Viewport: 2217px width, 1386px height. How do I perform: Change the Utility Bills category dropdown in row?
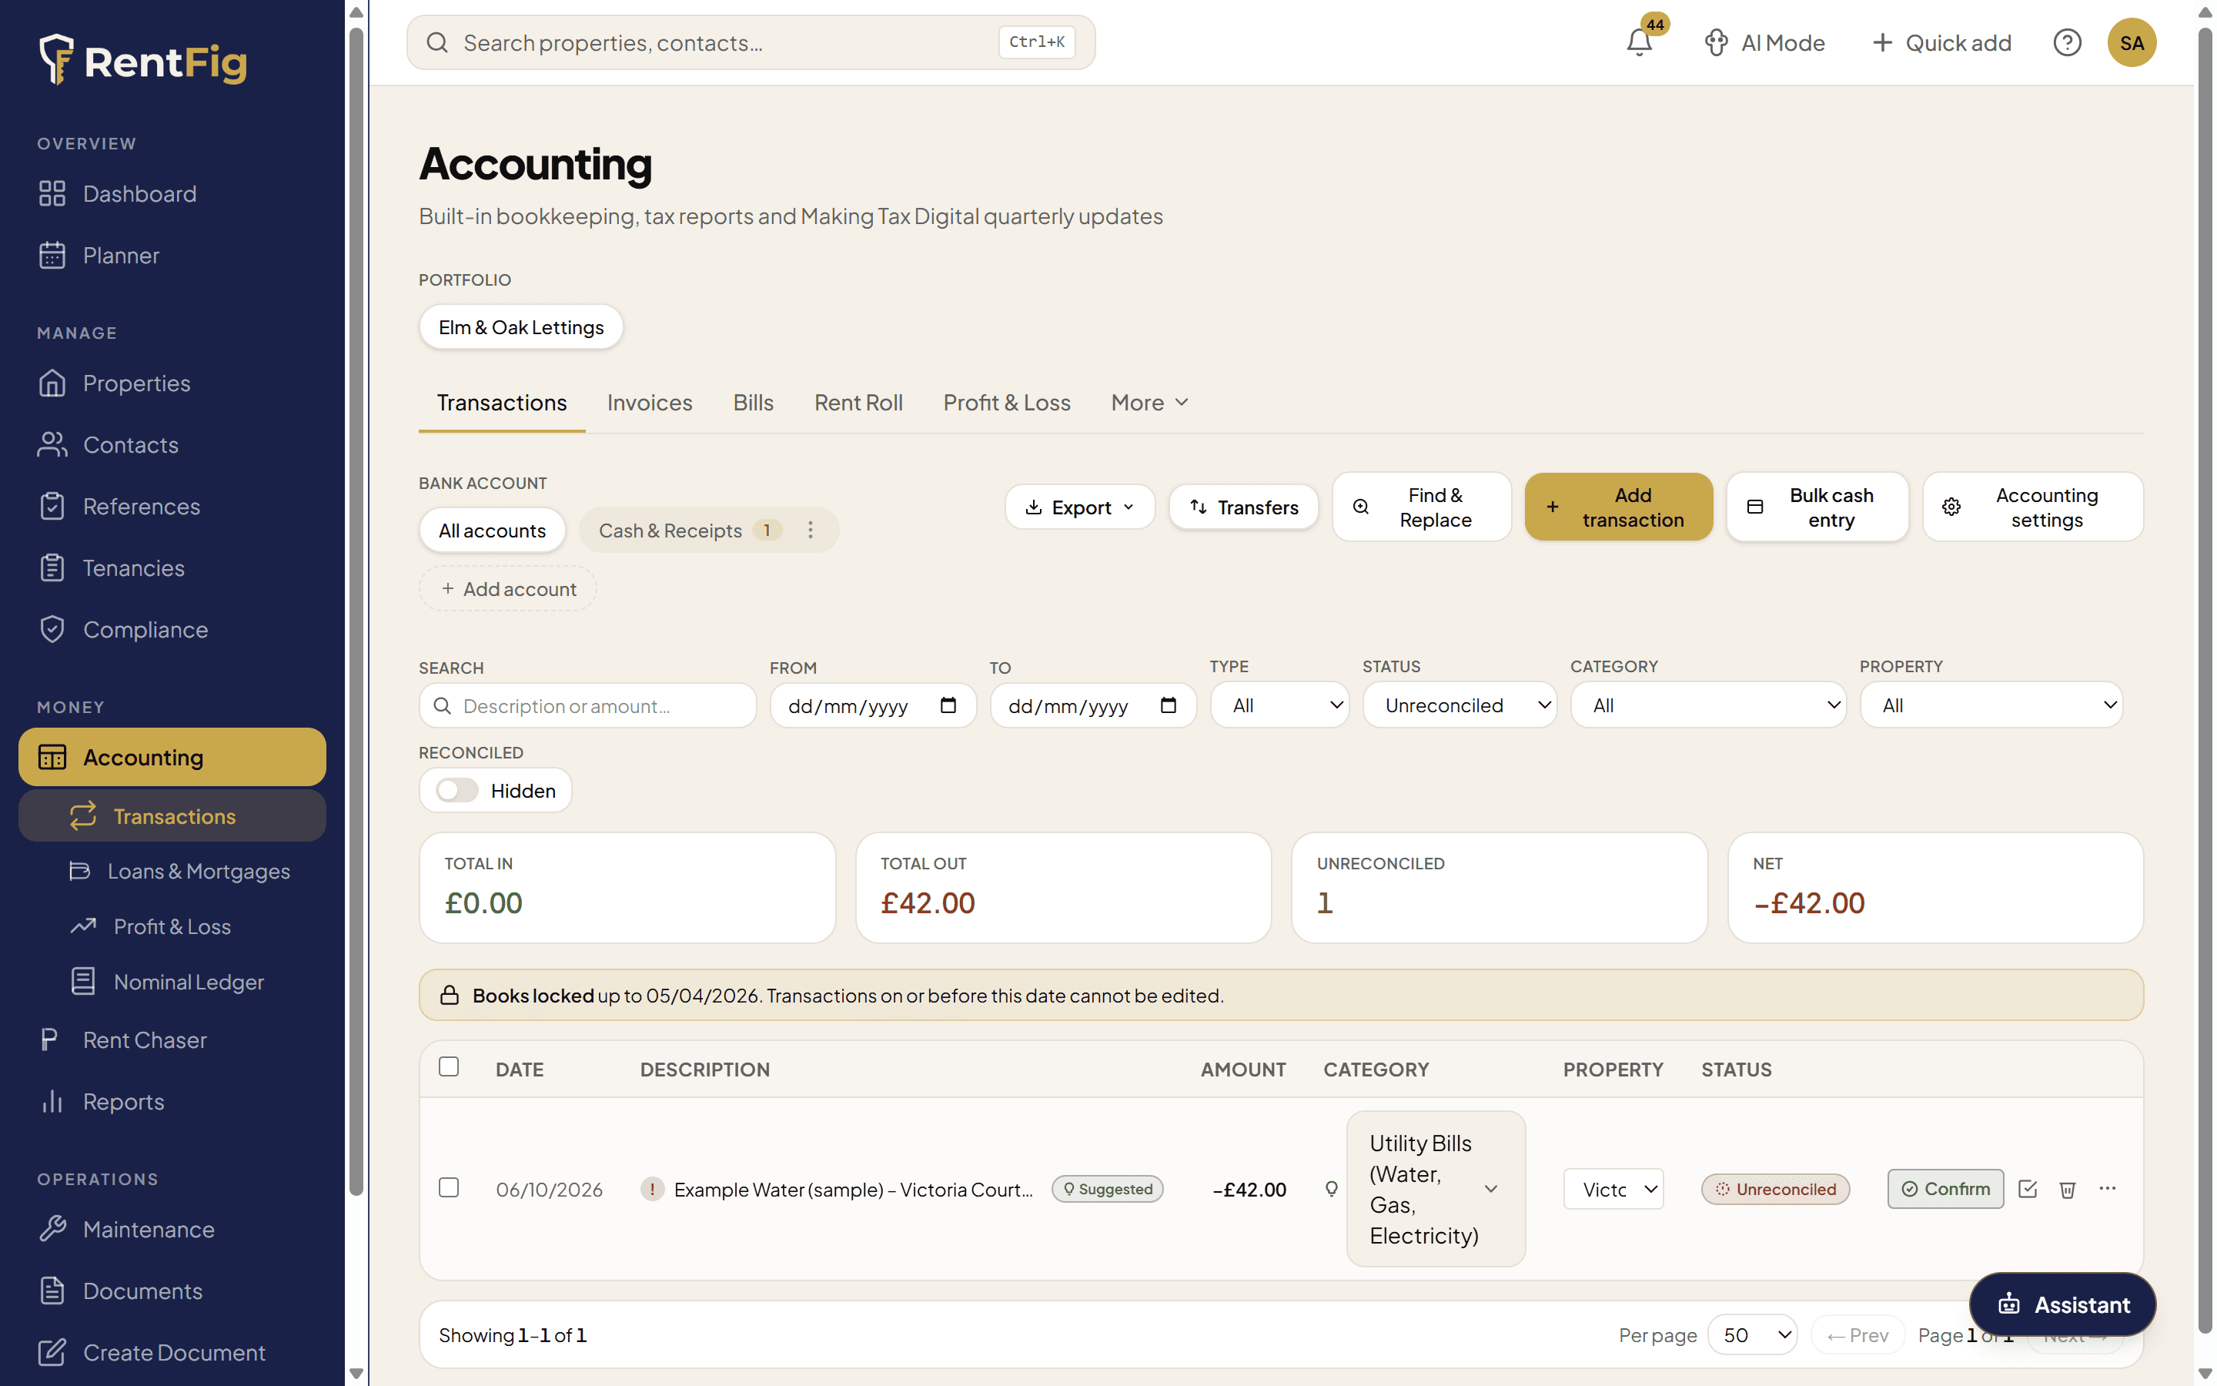(x=1436, y=1189)
